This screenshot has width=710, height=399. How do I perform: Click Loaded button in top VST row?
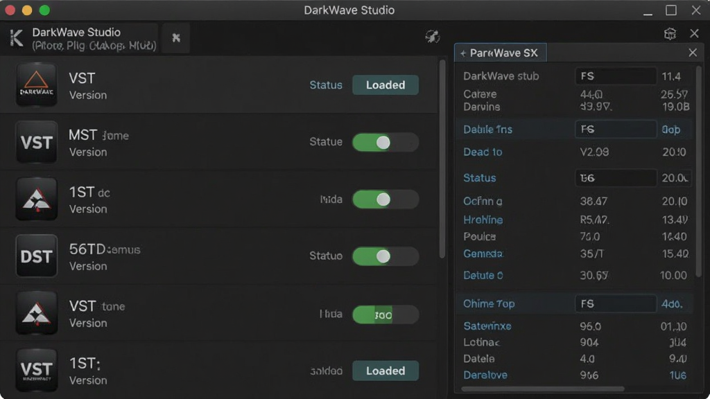[x=386, y=85]
